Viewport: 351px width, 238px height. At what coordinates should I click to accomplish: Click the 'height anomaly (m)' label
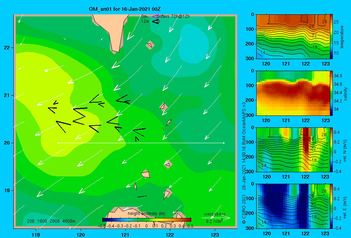(146, 213)
